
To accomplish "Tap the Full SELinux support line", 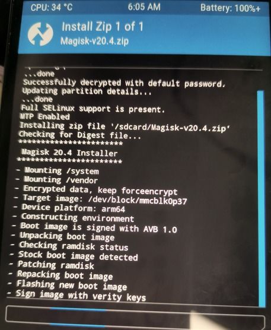I will tap(93, 109).
